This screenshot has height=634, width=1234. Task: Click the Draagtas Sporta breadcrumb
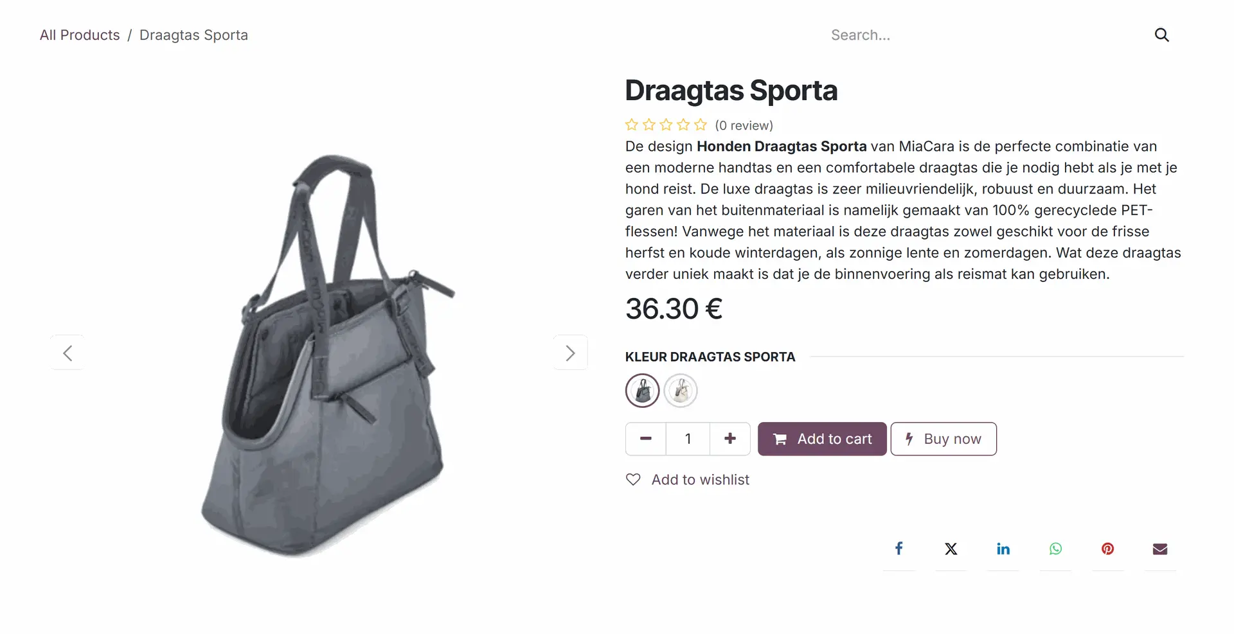click(x=193, y=35)
